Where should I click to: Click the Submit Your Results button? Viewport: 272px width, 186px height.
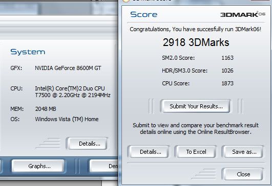click(196, 106)
